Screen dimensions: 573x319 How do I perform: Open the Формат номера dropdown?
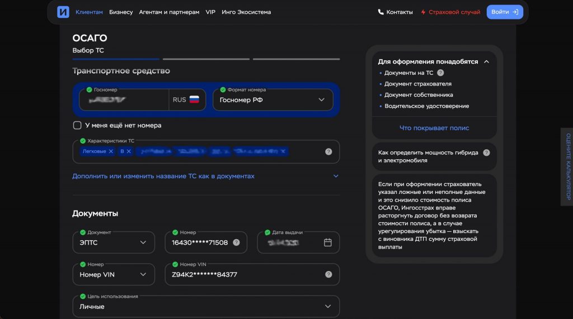click(273, 100)
